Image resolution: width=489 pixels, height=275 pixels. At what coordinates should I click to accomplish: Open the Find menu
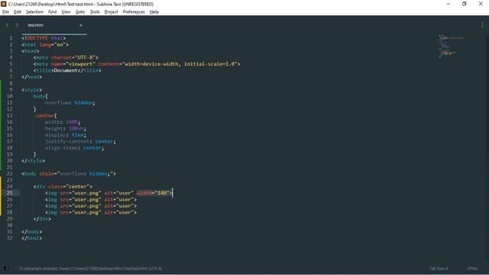click(52, 12)
